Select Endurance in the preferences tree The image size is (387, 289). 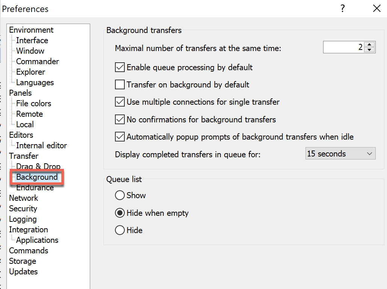tap(35, 188)
